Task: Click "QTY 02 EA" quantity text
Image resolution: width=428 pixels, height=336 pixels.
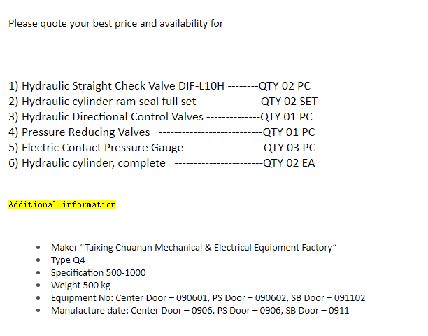Action: point(288,163)
